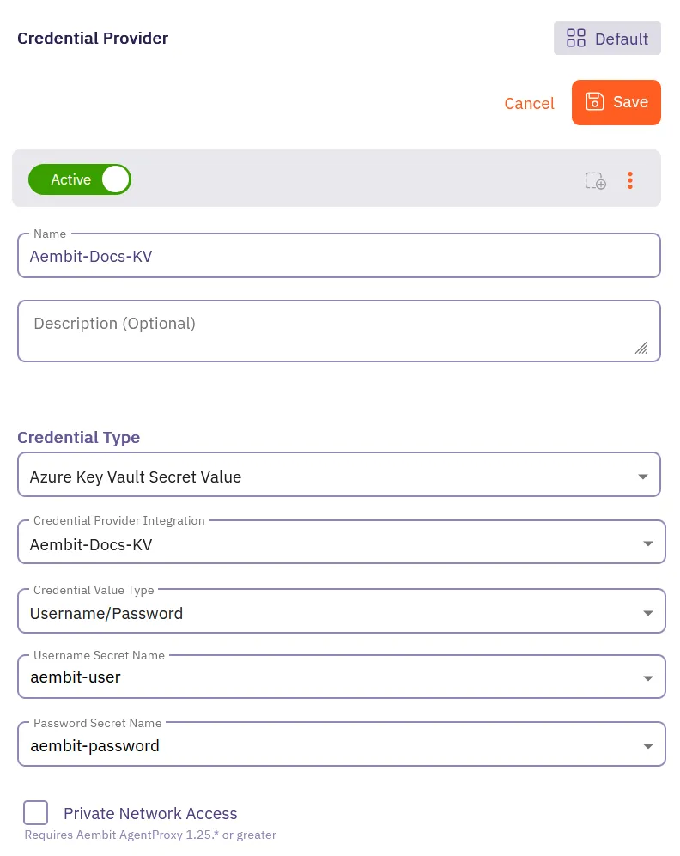Open the aembit-user secret name dropdown

pos(339,677)
